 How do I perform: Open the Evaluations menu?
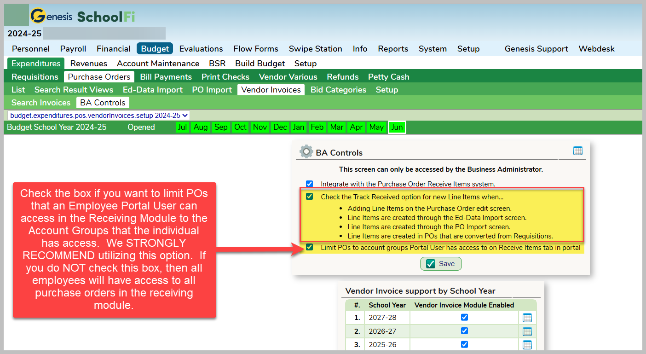point(201,49)
